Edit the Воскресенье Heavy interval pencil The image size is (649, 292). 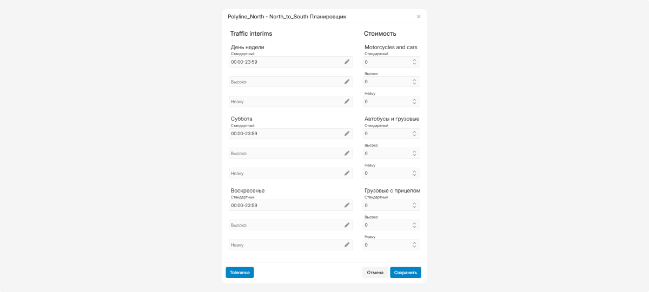[347, 244]
